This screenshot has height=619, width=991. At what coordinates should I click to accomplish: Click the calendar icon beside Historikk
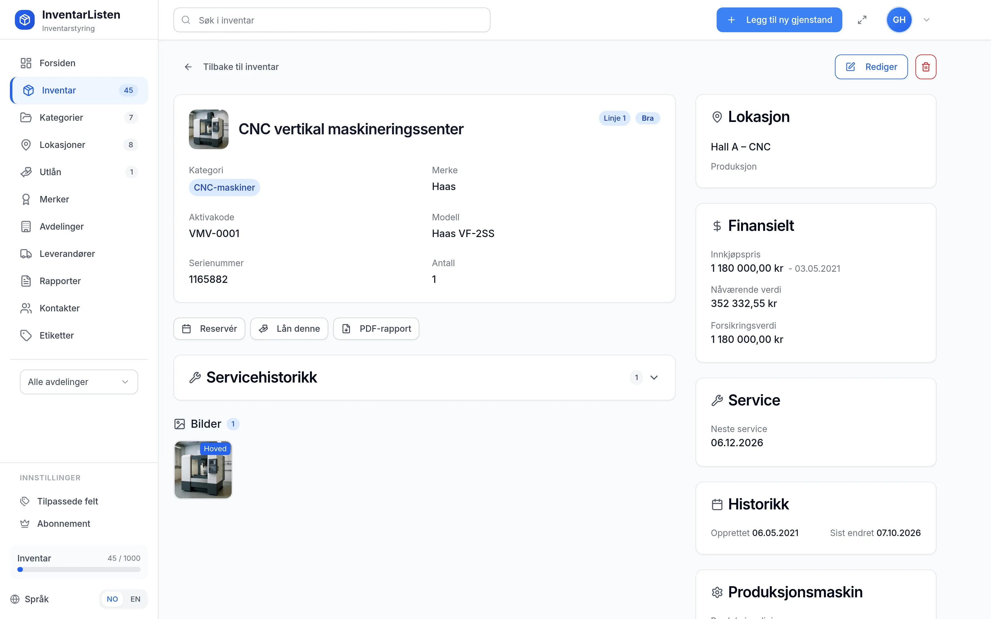pyautogui.click(x=717, y=504)
